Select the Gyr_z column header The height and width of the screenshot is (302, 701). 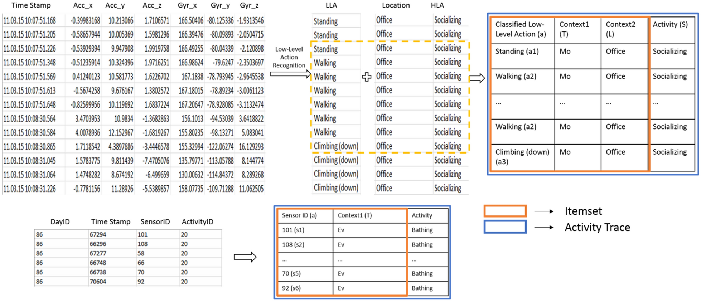click(250, 5)
